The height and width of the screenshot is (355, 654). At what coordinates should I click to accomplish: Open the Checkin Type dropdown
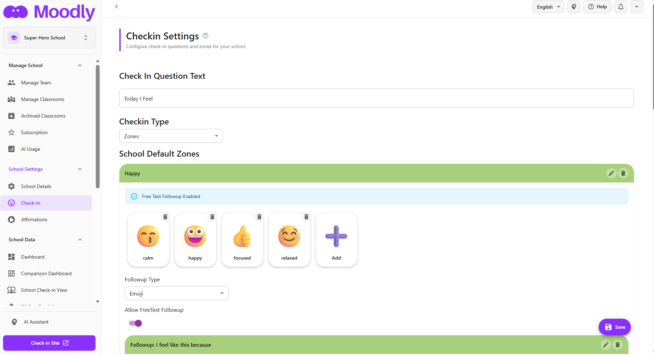pyautogui.click(x=171, y=136)
